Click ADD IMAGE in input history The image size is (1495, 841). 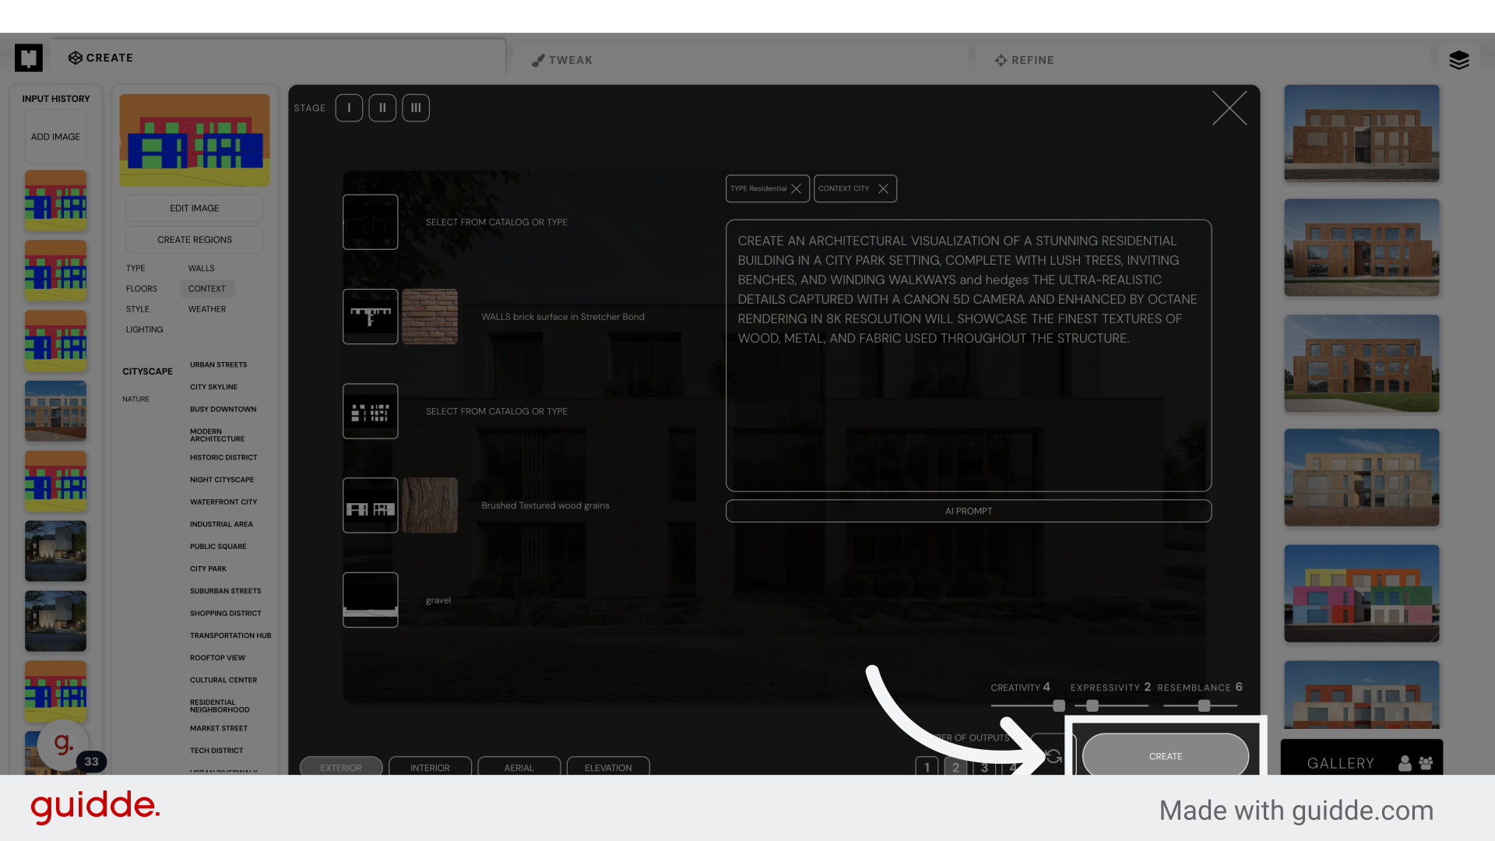55,136
